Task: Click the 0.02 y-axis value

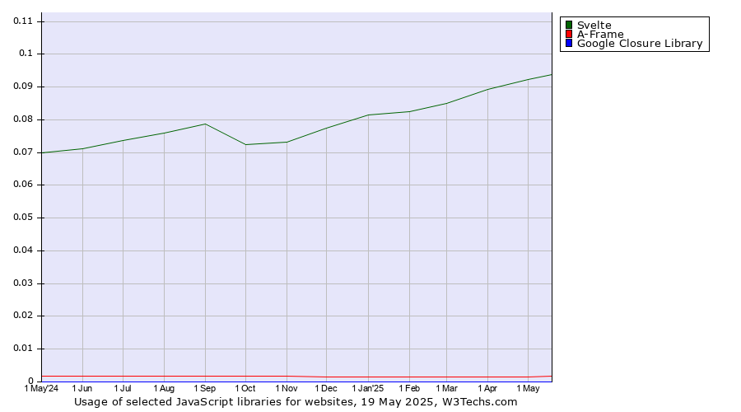Action: point(23,316)
